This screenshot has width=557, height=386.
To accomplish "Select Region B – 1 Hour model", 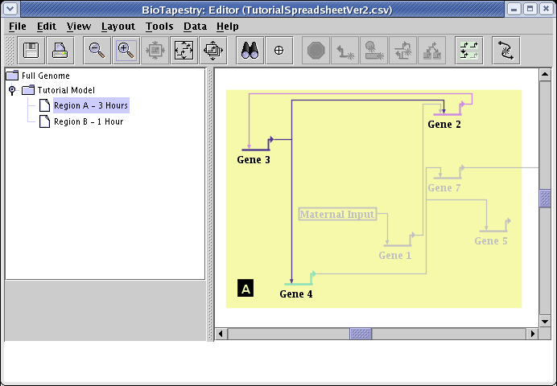I will click(88, 122).
